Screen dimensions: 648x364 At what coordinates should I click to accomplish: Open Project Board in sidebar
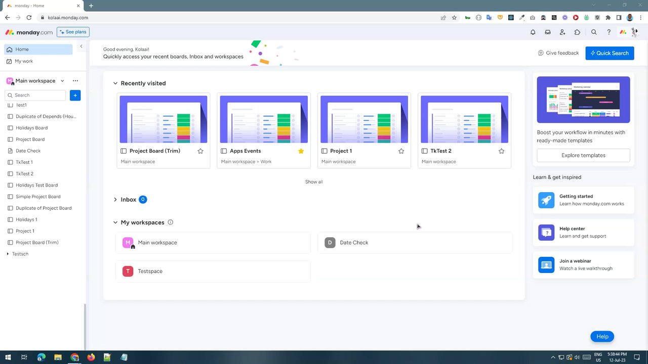[30, 140]
